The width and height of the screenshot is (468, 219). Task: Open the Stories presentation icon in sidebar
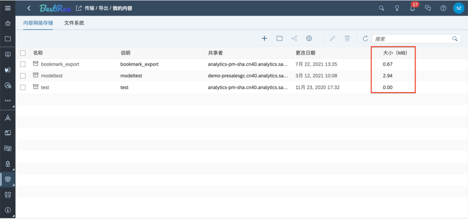click(x=8, y=55)
